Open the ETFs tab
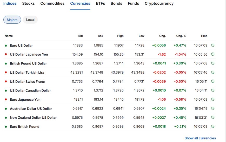226x142 pixels. [x=101, y=3]
